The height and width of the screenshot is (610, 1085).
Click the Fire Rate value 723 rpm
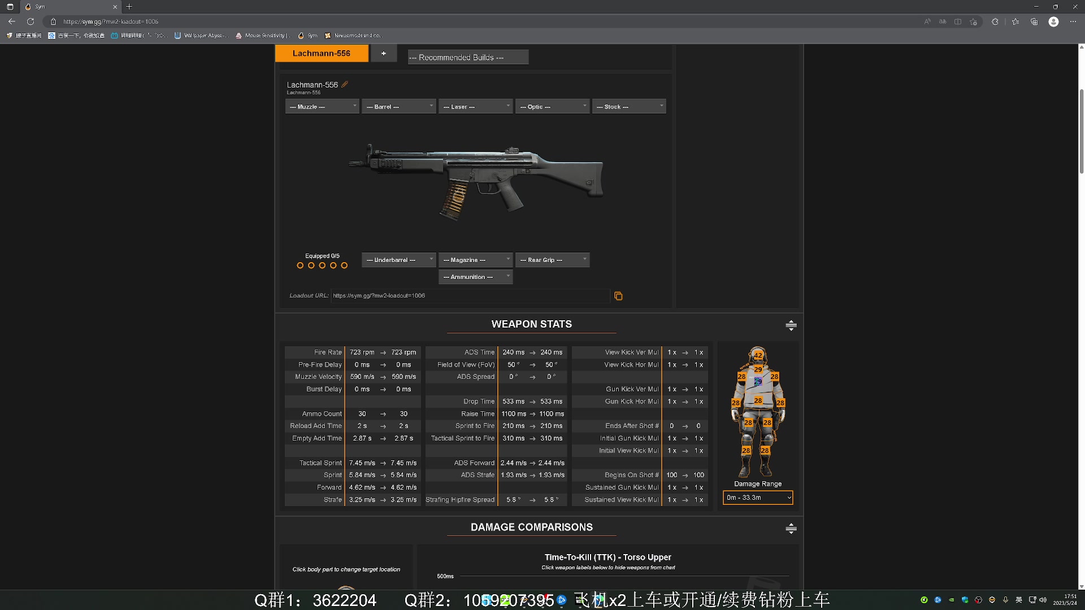[x=362, y=352]
